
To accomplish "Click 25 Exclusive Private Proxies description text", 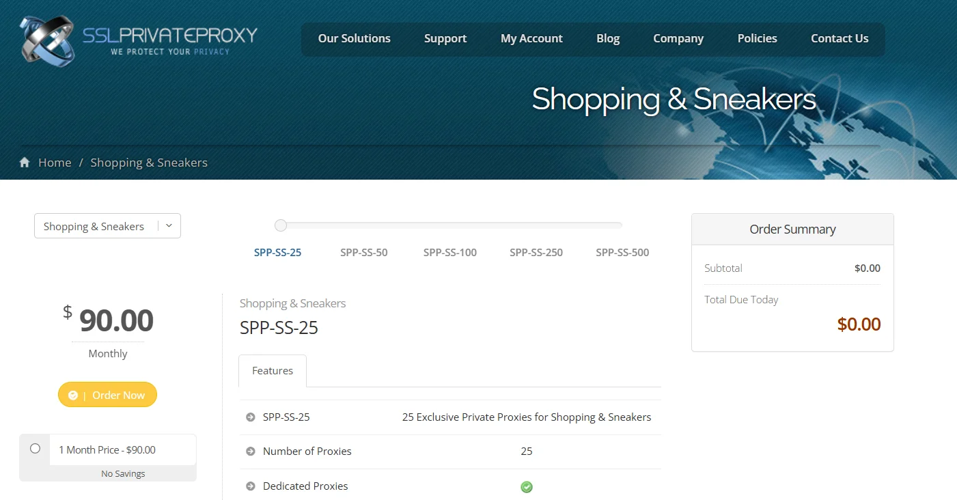I will pos(527,417).
